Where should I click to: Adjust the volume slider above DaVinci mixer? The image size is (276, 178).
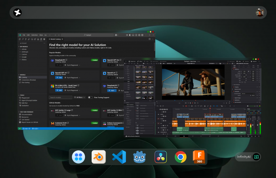[x=252, y=106]
